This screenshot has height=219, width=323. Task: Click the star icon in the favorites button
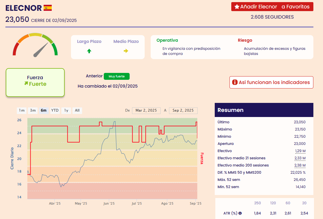tap(237, 7)
